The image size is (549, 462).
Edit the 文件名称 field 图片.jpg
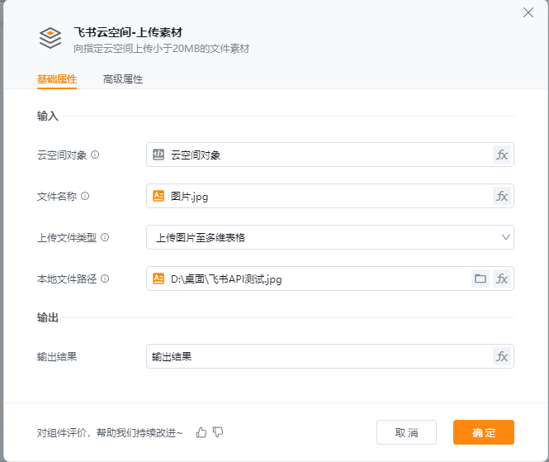(x=330, y=196)
